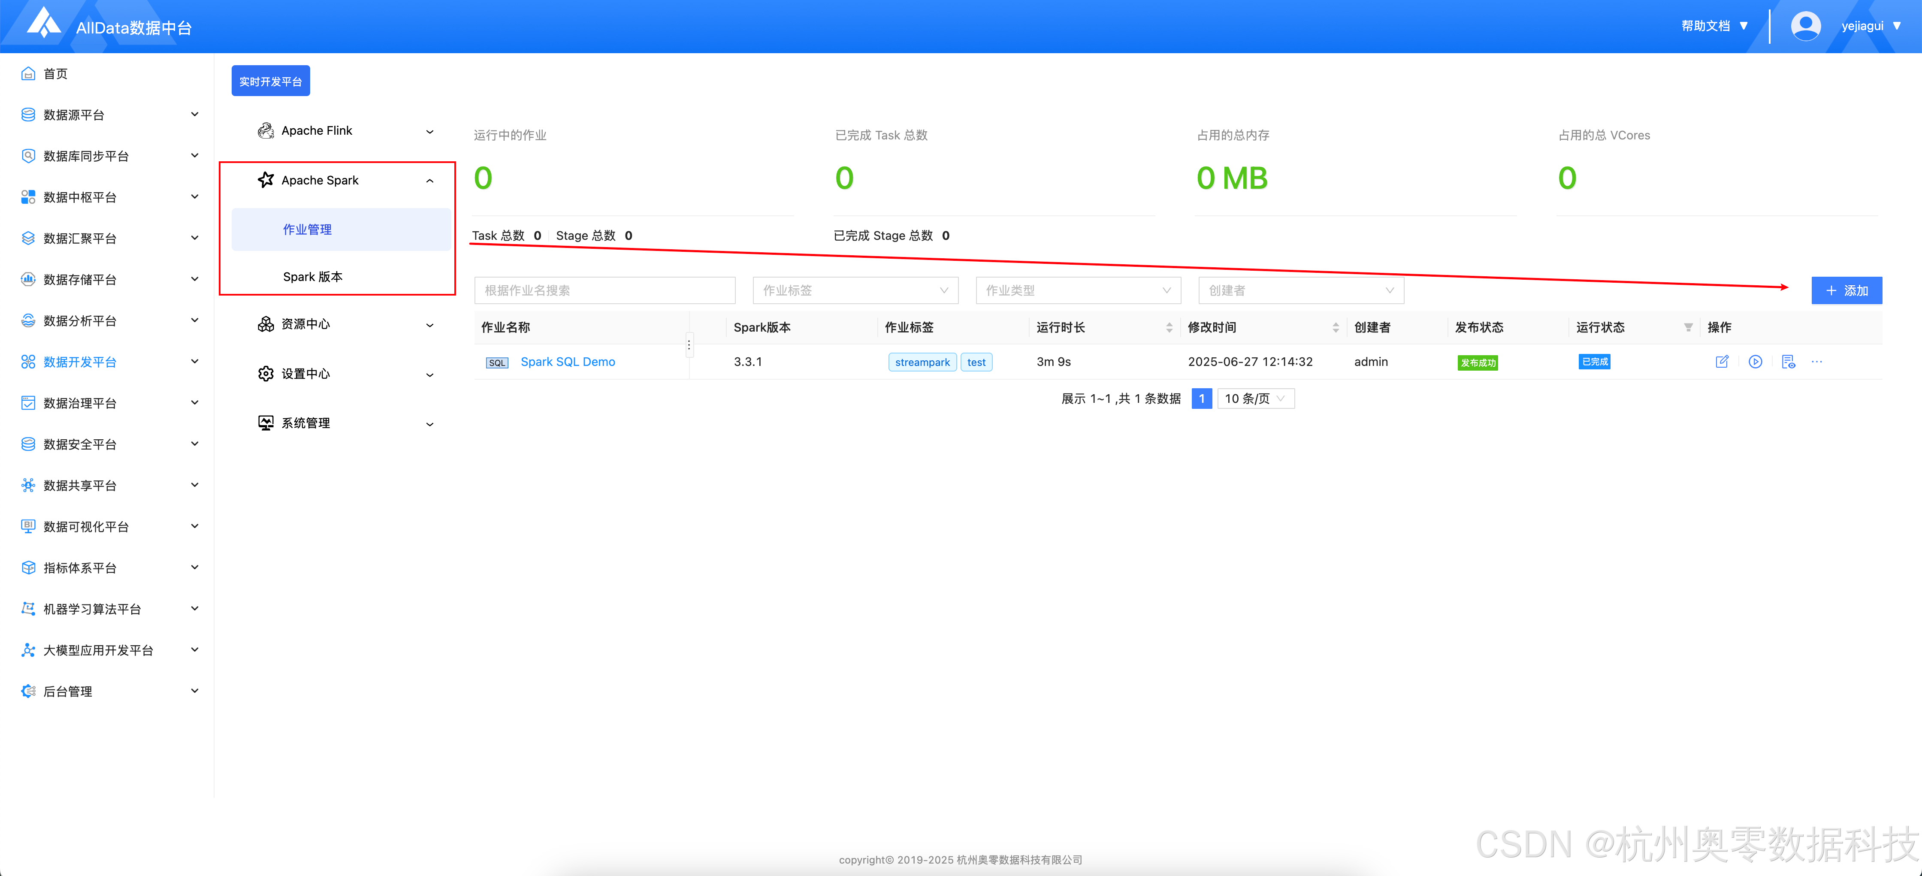Toggle sort on 运行时长 column
Screen dimensions: 1922x876
1168,328
